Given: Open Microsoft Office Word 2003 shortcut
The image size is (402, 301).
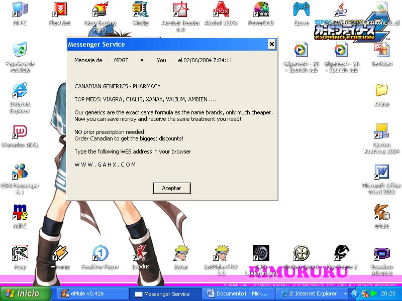Looking at the screenshot, I should pos(382,179).
